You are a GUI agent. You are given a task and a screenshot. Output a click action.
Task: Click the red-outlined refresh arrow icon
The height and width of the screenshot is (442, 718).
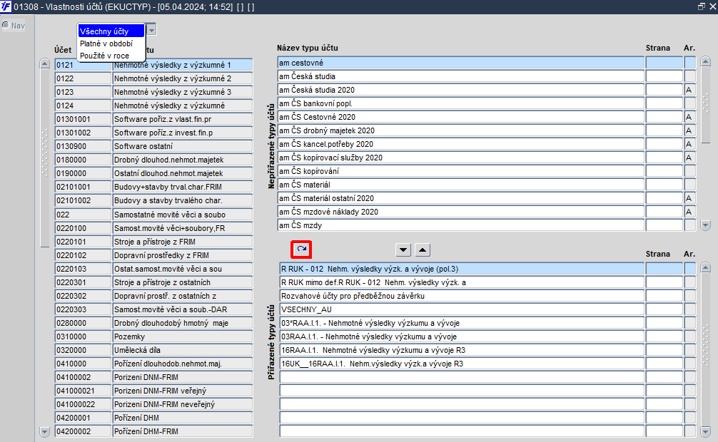(301, 250)
